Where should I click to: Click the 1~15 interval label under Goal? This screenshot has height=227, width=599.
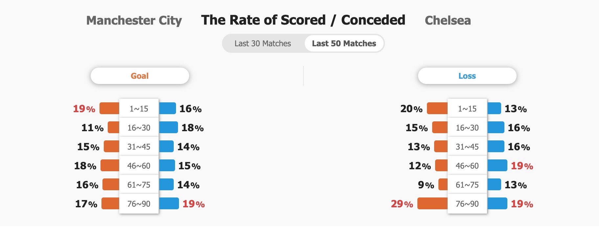(x=139, y=109)
